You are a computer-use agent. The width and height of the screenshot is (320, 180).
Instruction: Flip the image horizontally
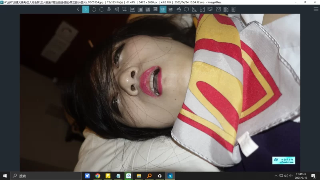point(109,9)
